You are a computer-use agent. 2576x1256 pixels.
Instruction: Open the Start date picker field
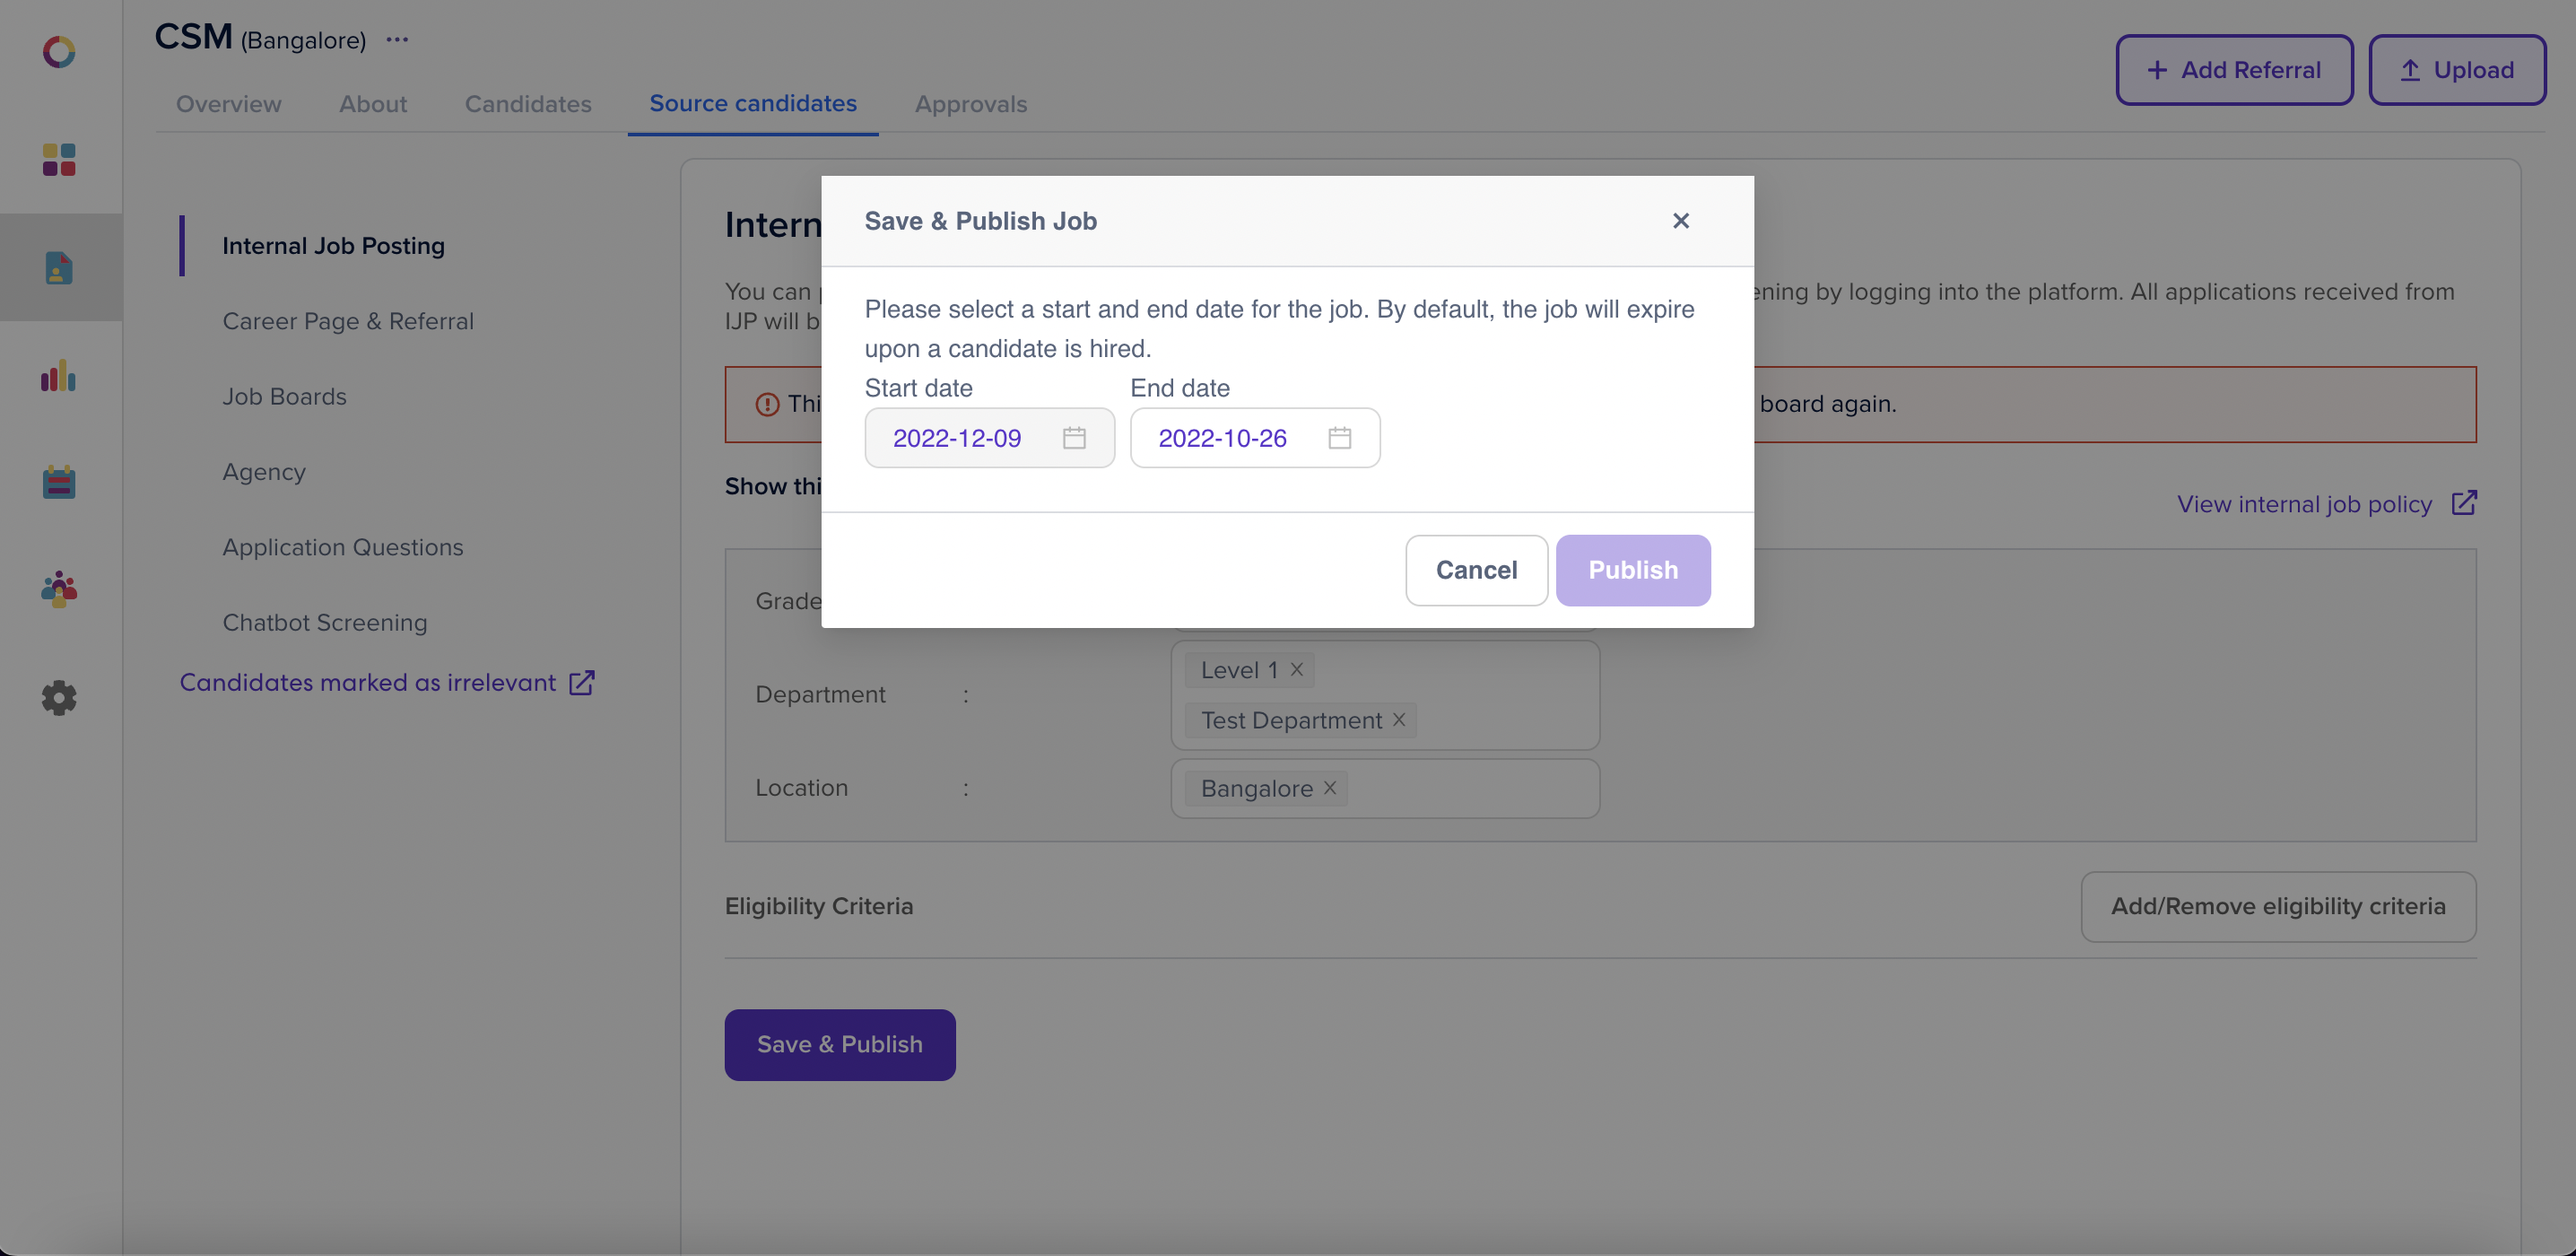957,438
